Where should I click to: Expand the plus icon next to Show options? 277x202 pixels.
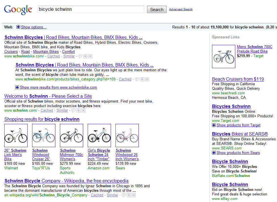click(18, 27)
